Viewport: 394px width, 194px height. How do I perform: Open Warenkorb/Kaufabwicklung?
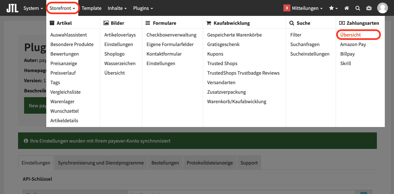tap(237, 102)
